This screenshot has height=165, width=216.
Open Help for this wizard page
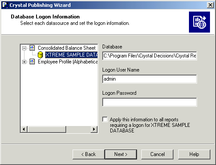point(194,154)
